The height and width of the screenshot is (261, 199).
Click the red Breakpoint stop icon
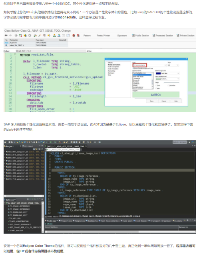[x=74, y=35]
